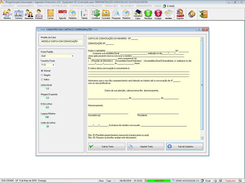Click the DEMO ASSOCIACAO 2.0 status entry
This screenshot has width=245, height=183.
tap(186, 181)
